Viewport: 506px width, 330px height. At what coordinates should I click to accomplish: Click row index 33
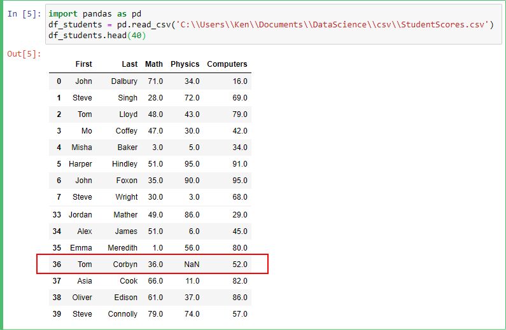57,215
